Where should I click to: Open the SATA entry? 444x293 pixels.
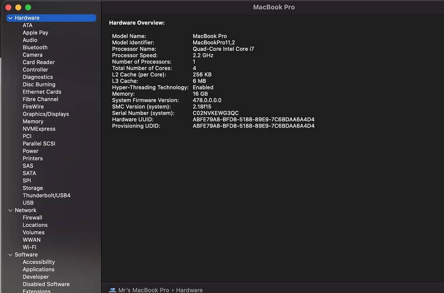pos(29,173)
